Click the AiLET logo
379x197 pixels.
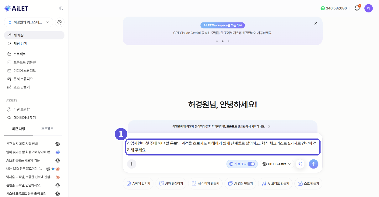click(16, 8)
